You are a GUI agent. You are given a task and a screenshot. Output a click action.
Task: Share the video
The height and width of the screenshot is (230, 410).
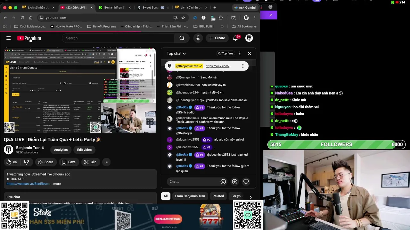click(45, 162)
